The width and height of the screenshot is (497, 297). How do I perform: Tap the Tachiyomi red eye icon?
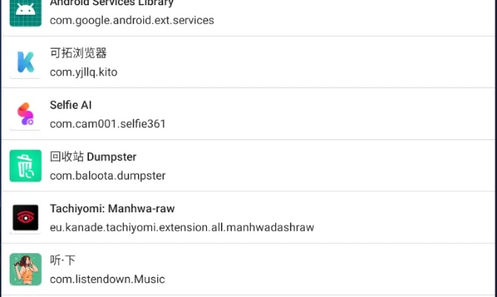click(x=25, y=218)
